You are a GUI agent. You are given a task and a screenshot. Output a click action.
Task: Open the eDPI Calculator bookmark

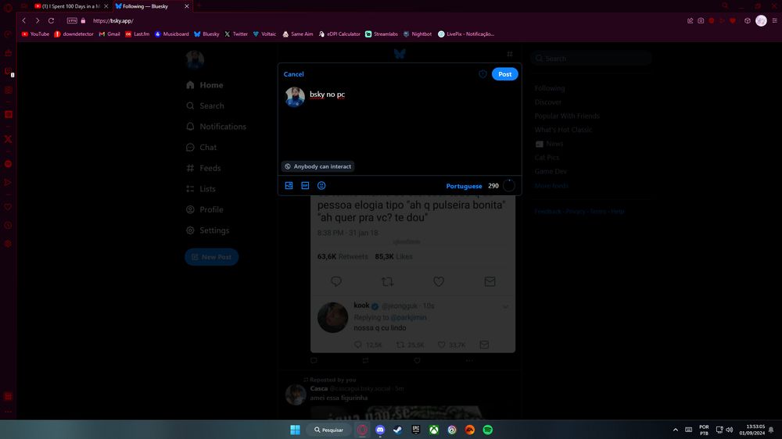pos(339,34)
